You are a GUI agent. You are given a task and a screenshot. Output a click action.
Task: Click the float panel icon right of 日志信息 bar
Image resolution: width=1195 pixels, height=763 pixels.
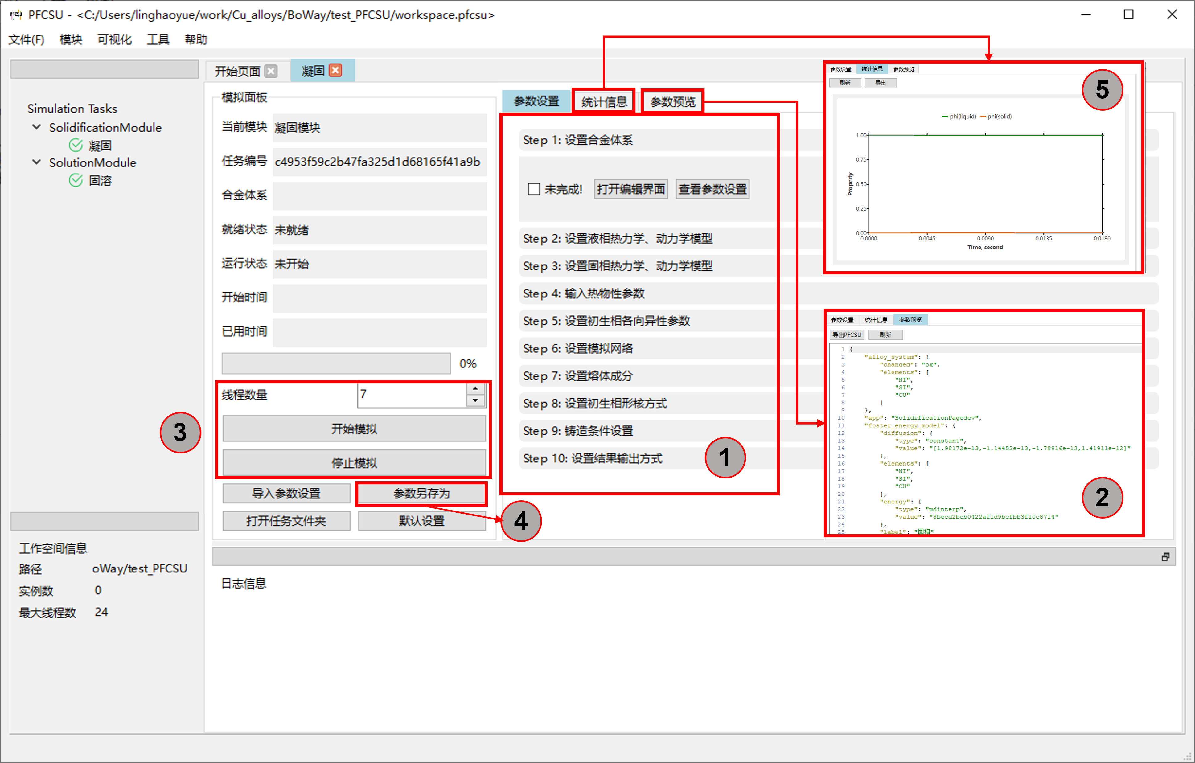point(1165,557)
